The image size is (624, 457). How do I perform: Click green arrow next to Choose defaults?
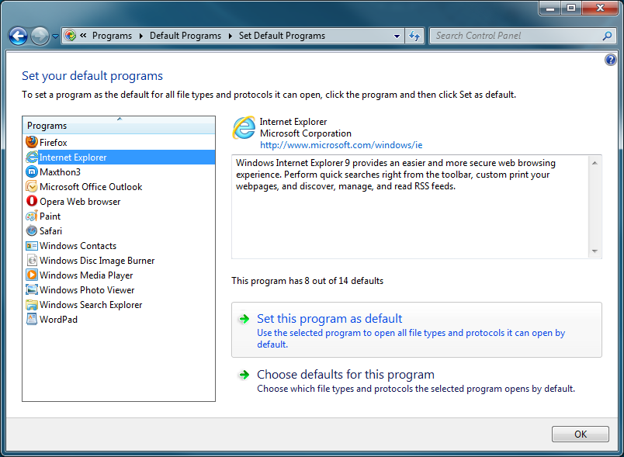244,375
